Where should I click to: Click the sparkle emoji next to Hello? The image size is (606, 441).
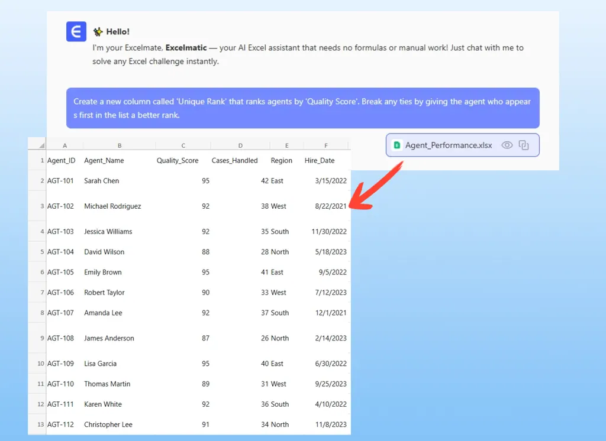[x=98, y=32]
